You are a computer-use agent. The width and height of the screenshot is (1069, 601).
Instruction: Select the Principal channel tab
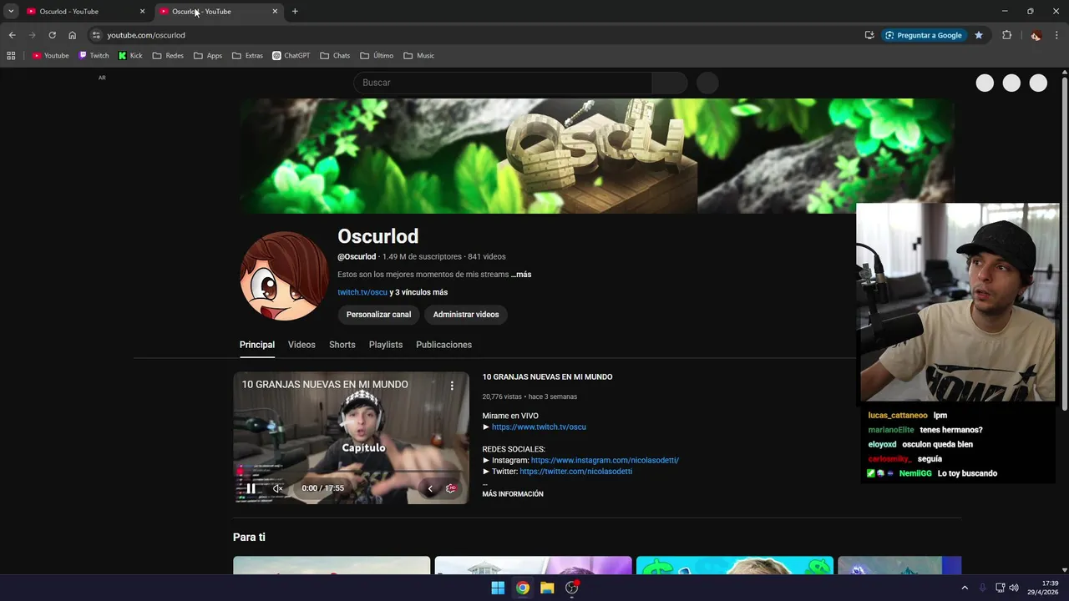pyautogui.click(x=257, y=345)
